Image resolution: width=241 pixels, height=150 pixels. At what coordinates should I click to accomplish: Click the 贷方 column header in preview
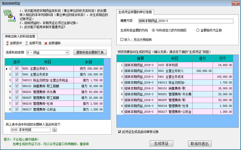223,58
